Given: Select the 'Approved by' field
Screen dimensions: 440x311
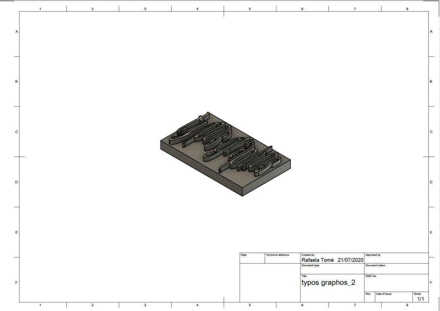Looking at the screenshot, I should click(x=396, y=258).
